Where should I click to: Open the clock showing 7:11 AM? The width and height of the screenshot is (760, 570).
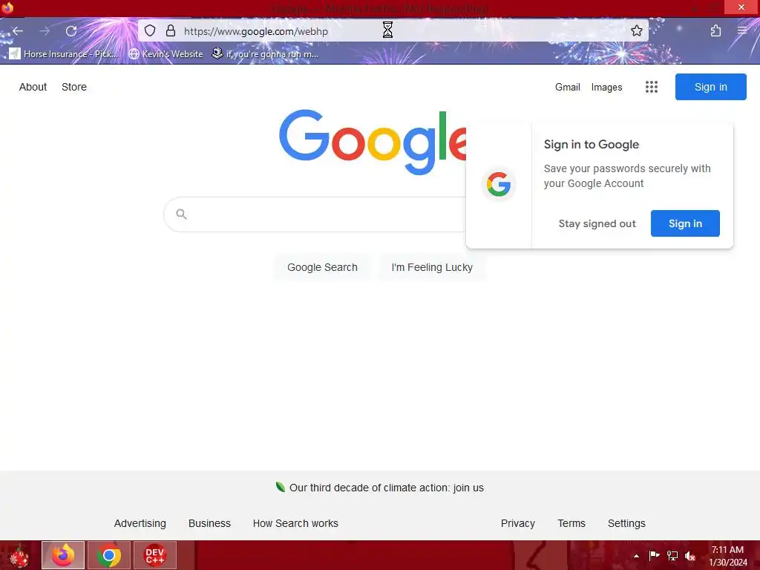727,556
